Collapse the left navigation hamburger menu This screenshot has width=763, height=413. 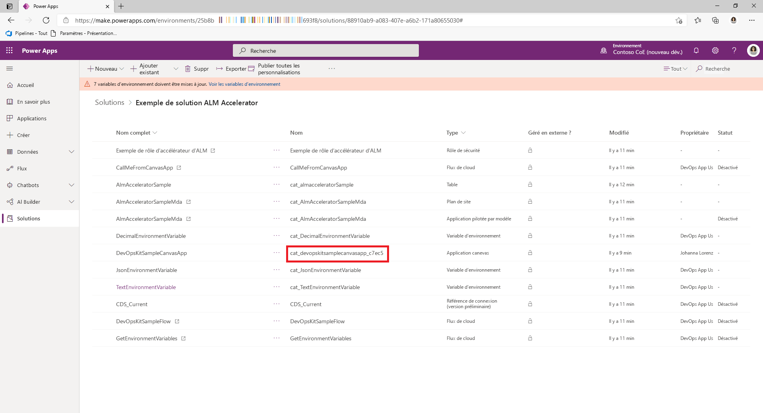point(10,69)
